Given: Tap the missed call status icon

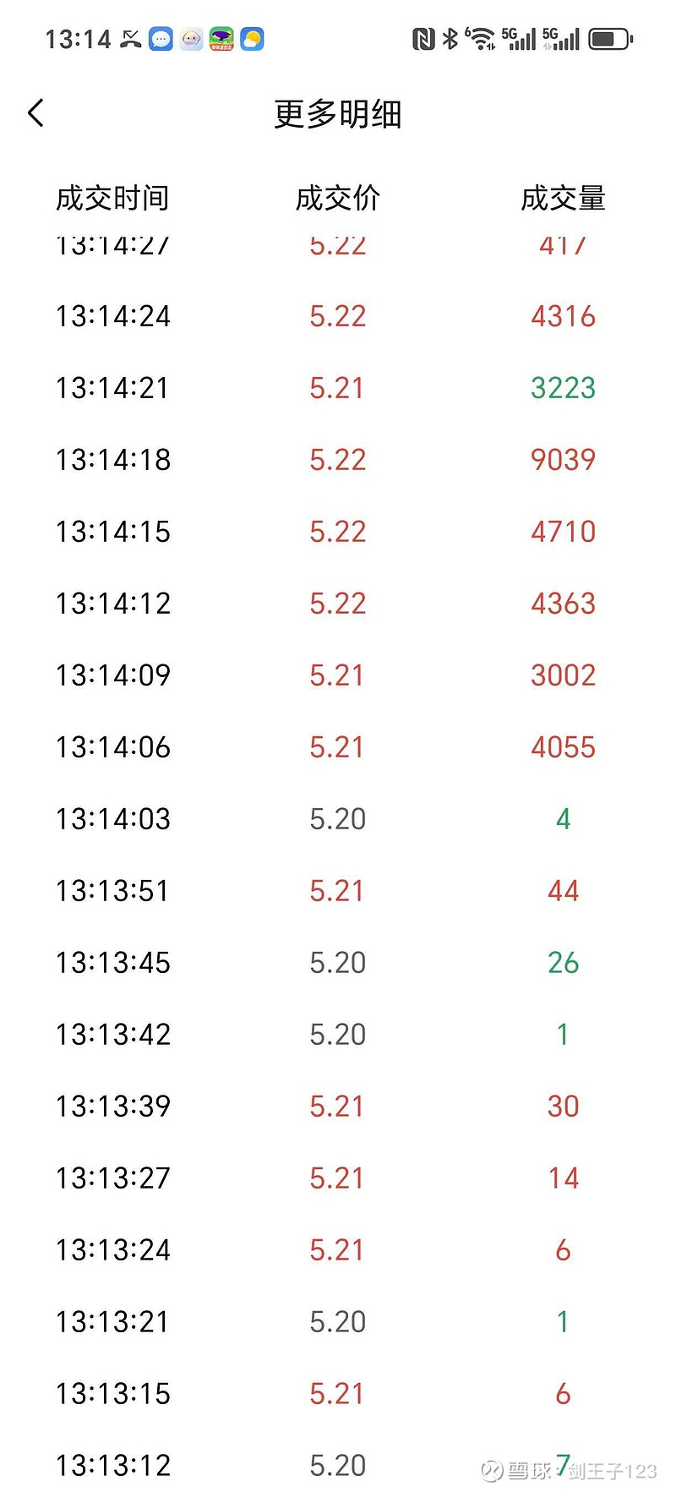Looking at the screenshot, I should click(x=131, y=39).
